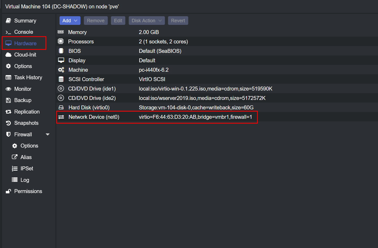Click the Network Device net0 arrows icon

coord(61,117)
